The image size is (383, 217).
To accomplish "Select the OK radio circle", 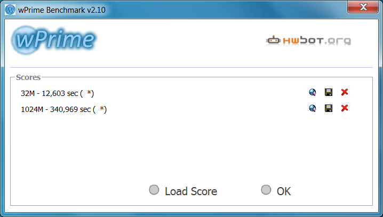I will coord(266,190).
